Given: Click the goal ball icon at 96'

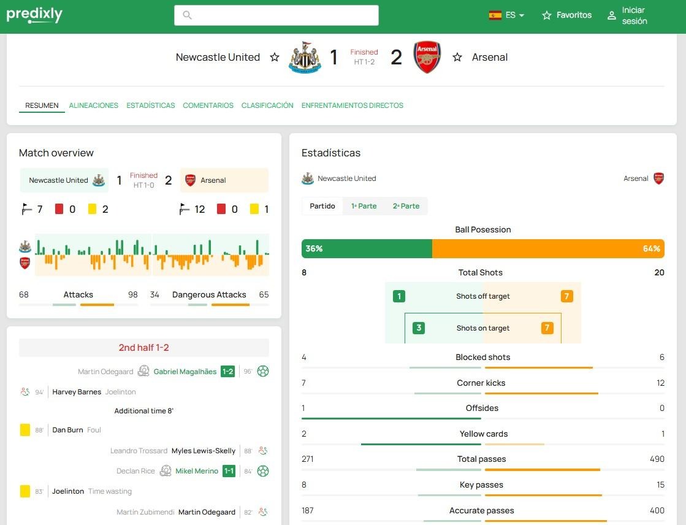Looking at the screenshot, I should coord(263,371).
